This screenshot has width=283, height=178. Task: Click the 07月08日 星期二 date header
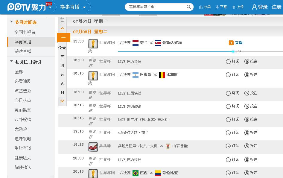pyautogui.click(x=90, y=32)
